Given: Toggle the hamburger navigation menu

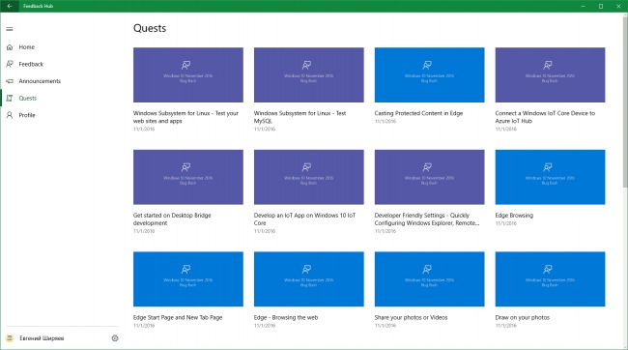Looking at the screenshot, I should (10, 29).
